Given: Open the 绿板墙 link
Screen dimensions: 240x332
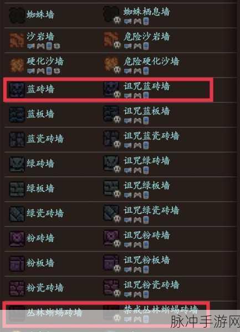Looking at the screenshot, I should click(x=40, y=189).
